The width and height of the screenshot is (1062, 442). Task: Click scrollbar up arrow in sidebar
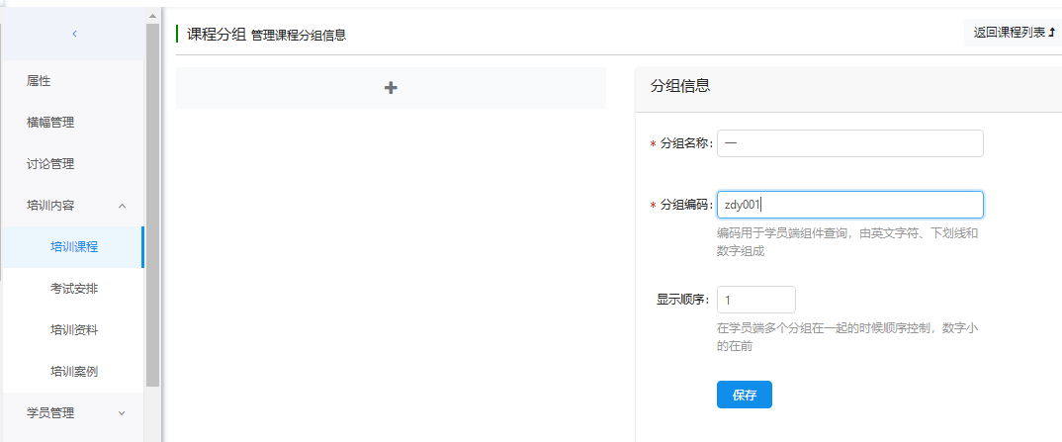pyautogui.click(x=152, y=15)
